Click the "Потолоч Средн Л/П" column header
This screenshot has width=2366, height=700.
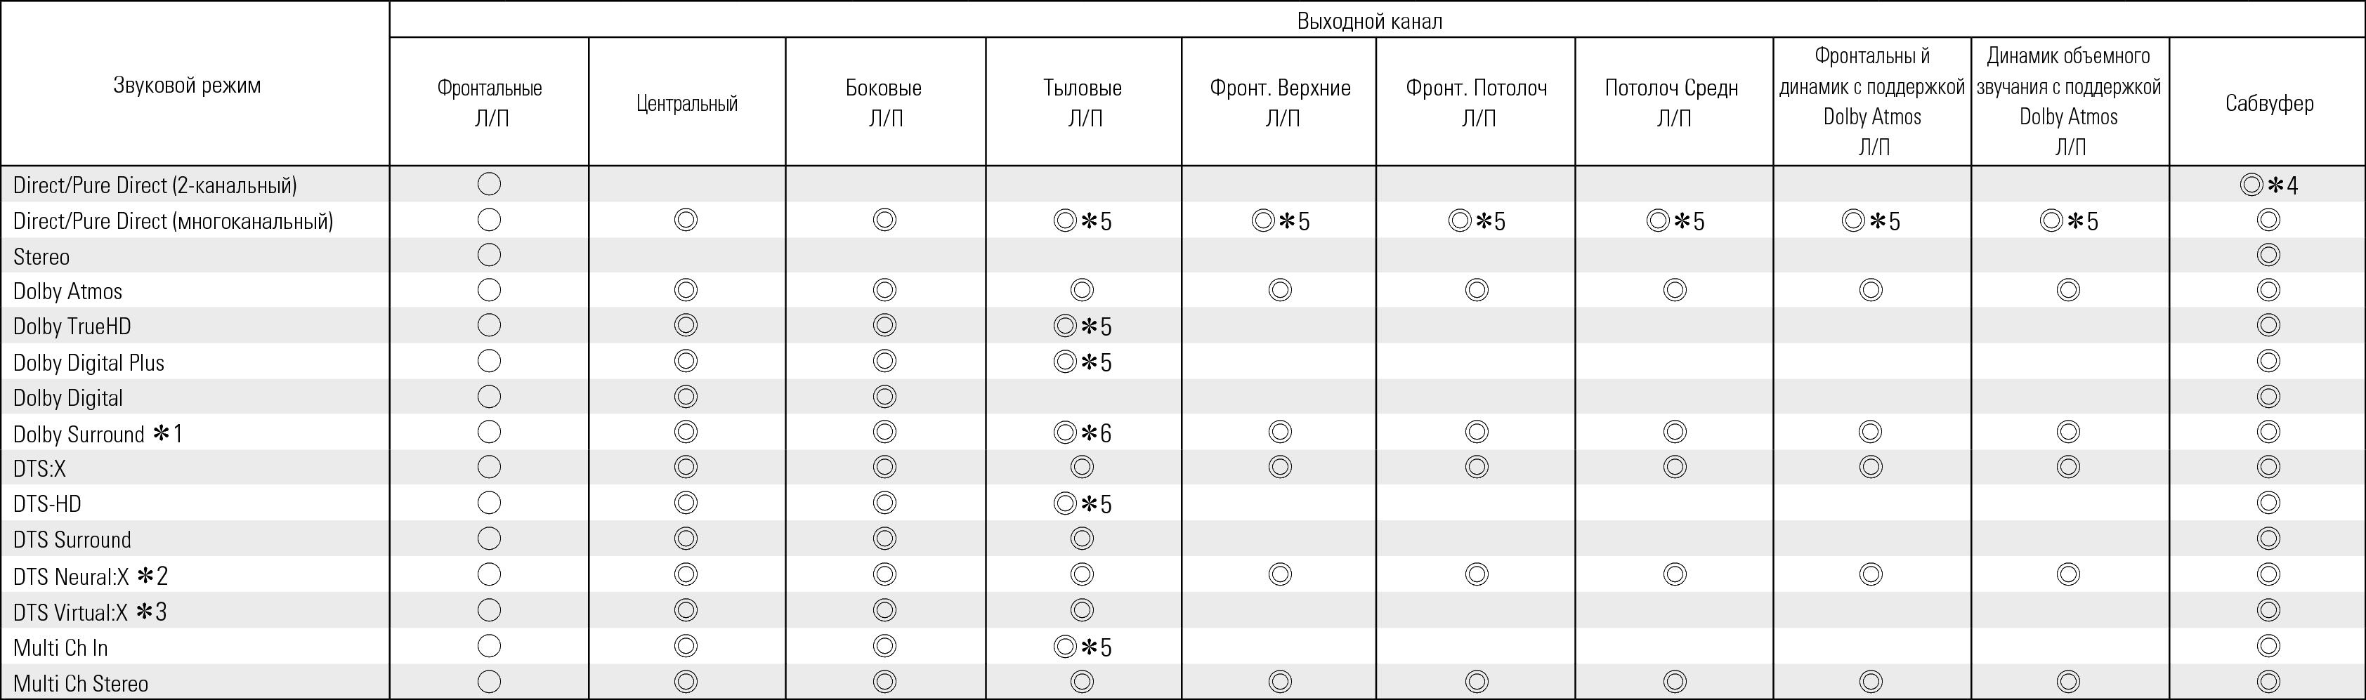1673,103
